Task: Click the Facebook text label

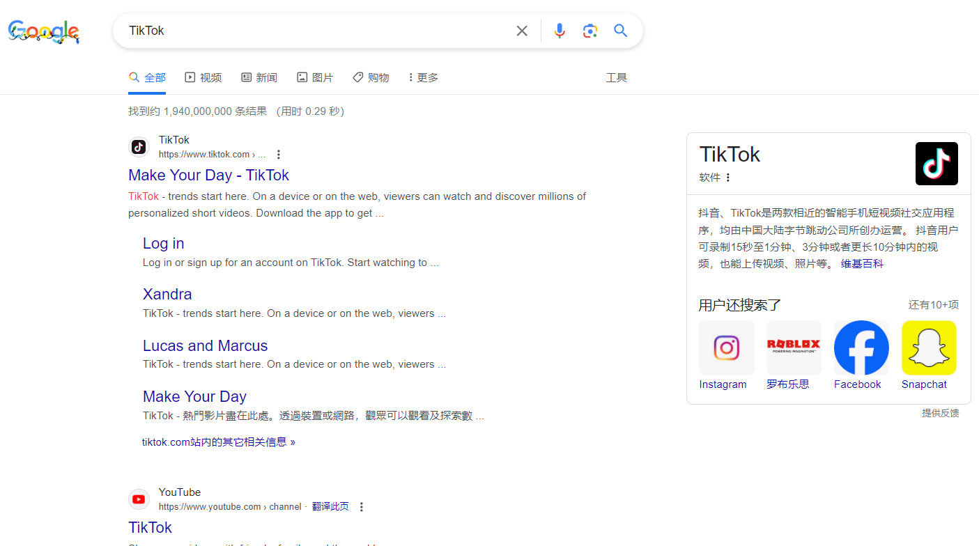Action: [x=858, y=384]
